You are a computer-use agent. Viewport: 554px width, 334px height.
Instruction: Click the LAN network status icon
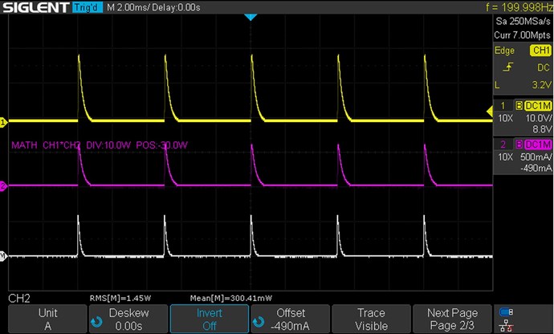point(507,325)
